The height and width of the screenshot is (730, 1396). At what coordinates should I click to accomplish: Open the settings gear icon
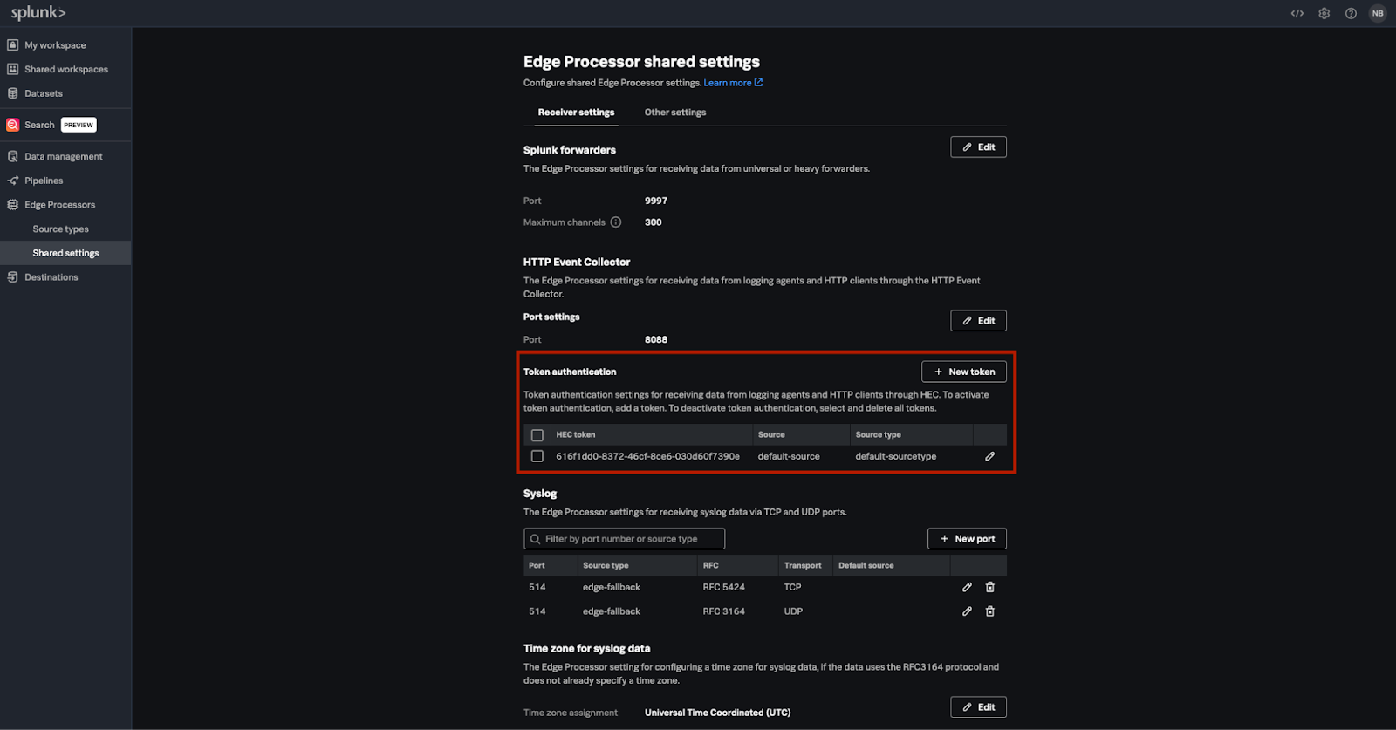pyautogui.click(x=1324, y=13)
